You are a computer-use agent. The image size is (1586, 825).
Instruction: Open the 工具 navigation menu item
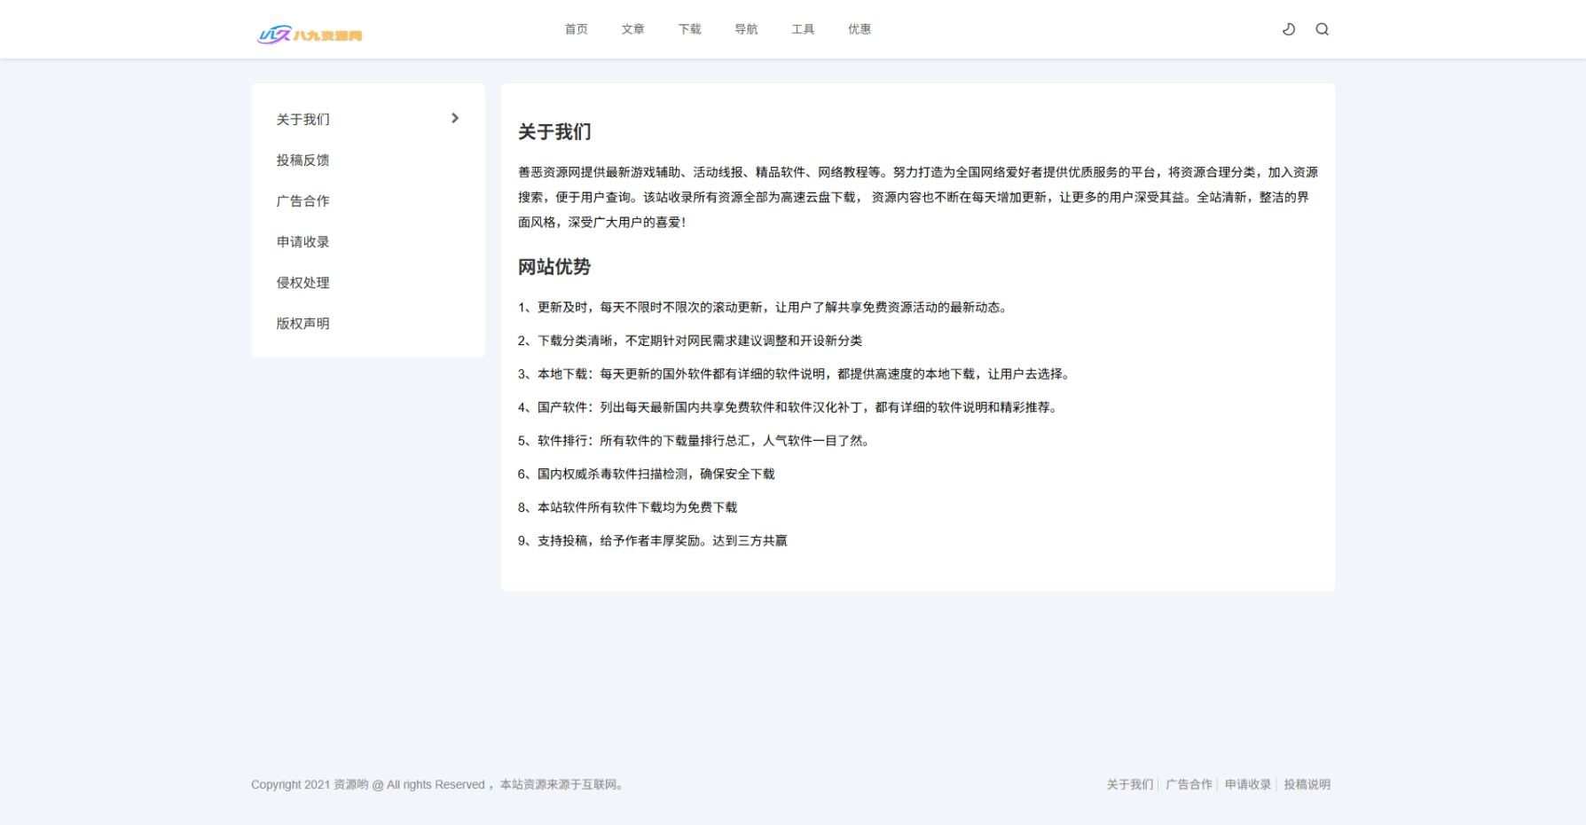[803, 29]
